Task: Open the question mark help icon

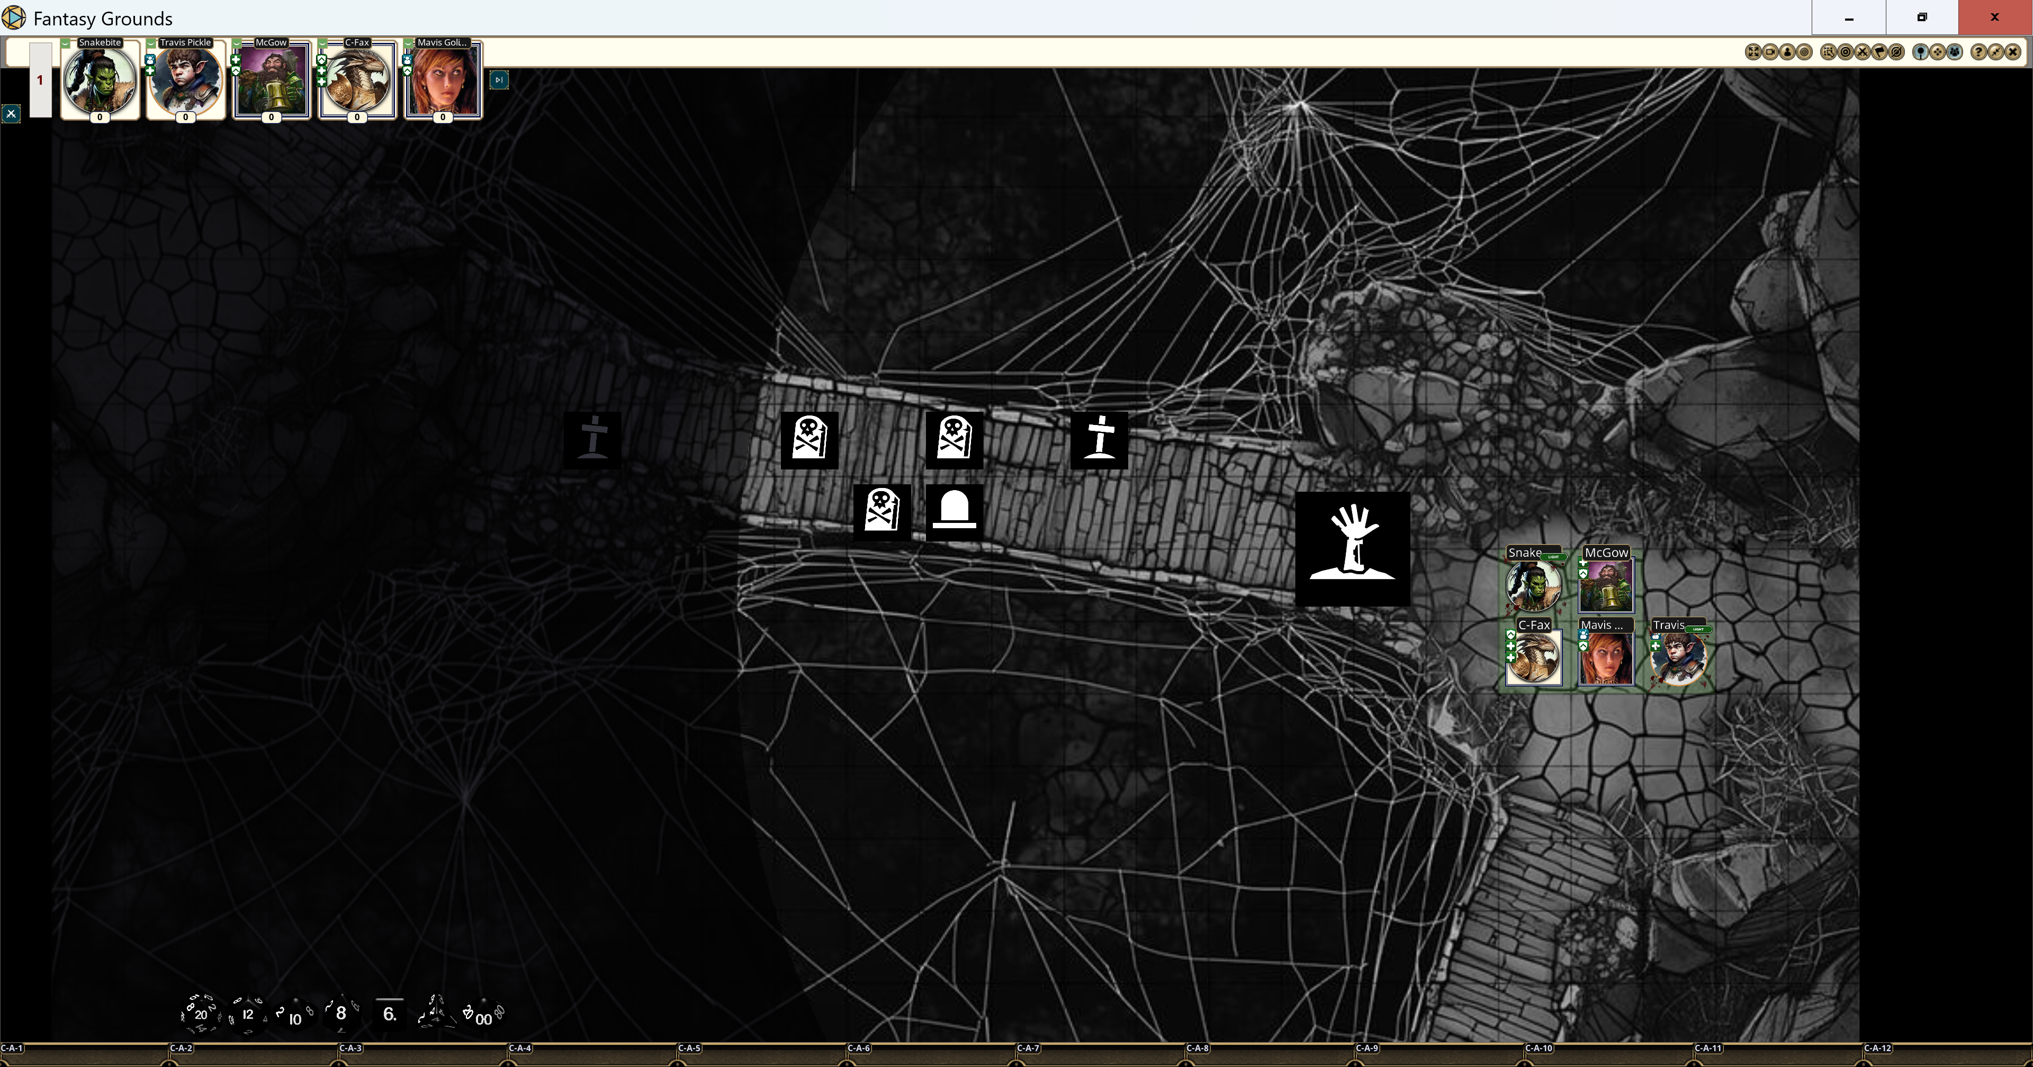Action: (x=1978, y=52)
